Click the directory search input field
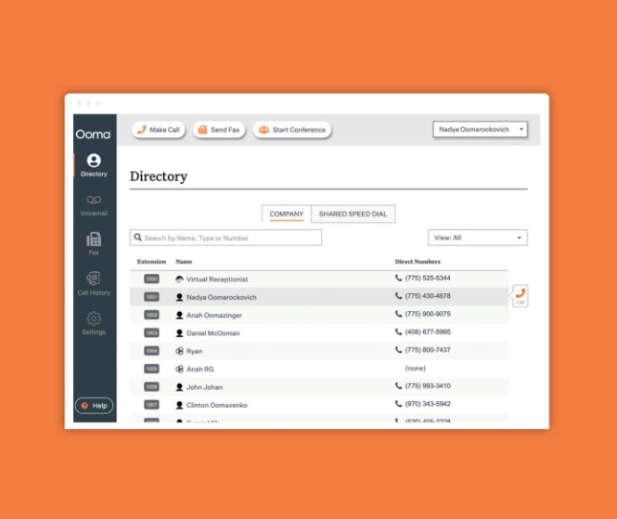The height and width of the screenshot is (519, 617). tap(225, 238)
